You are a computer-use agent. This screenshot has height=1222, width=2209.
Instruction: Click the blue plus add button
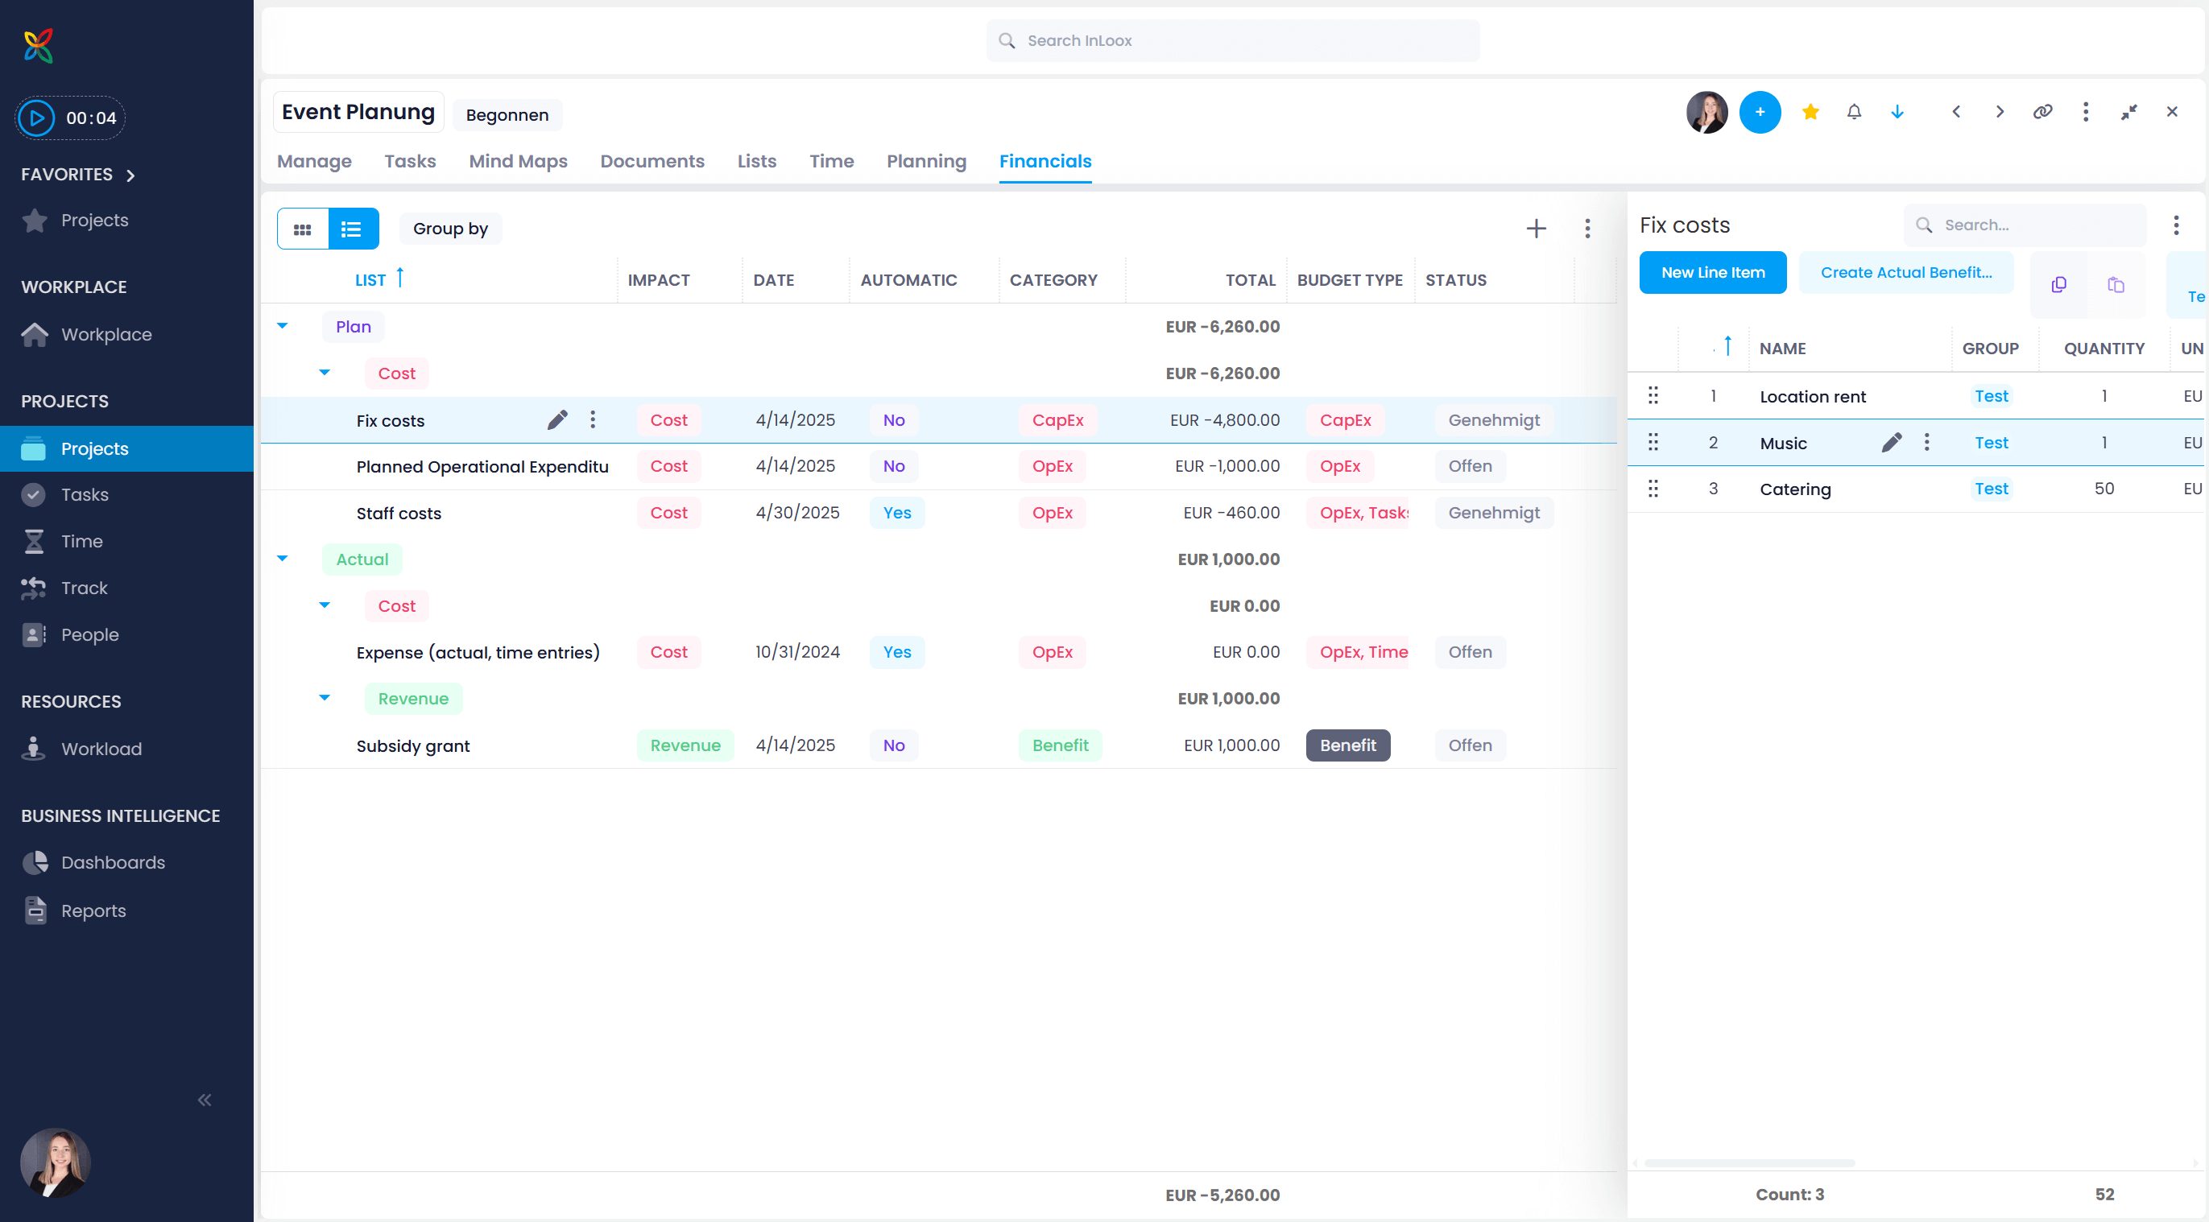click(1760, 112)
